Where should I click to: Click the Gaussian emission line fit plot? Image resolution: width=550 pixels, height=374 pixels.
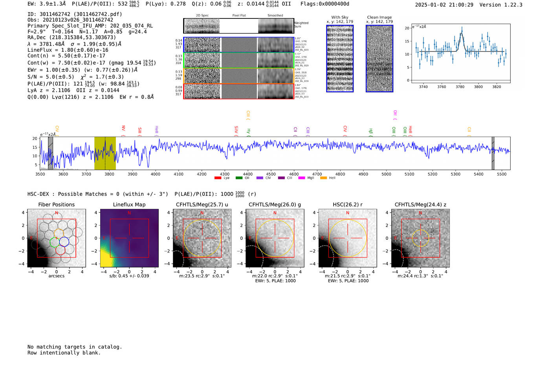[x=460, y=53]
